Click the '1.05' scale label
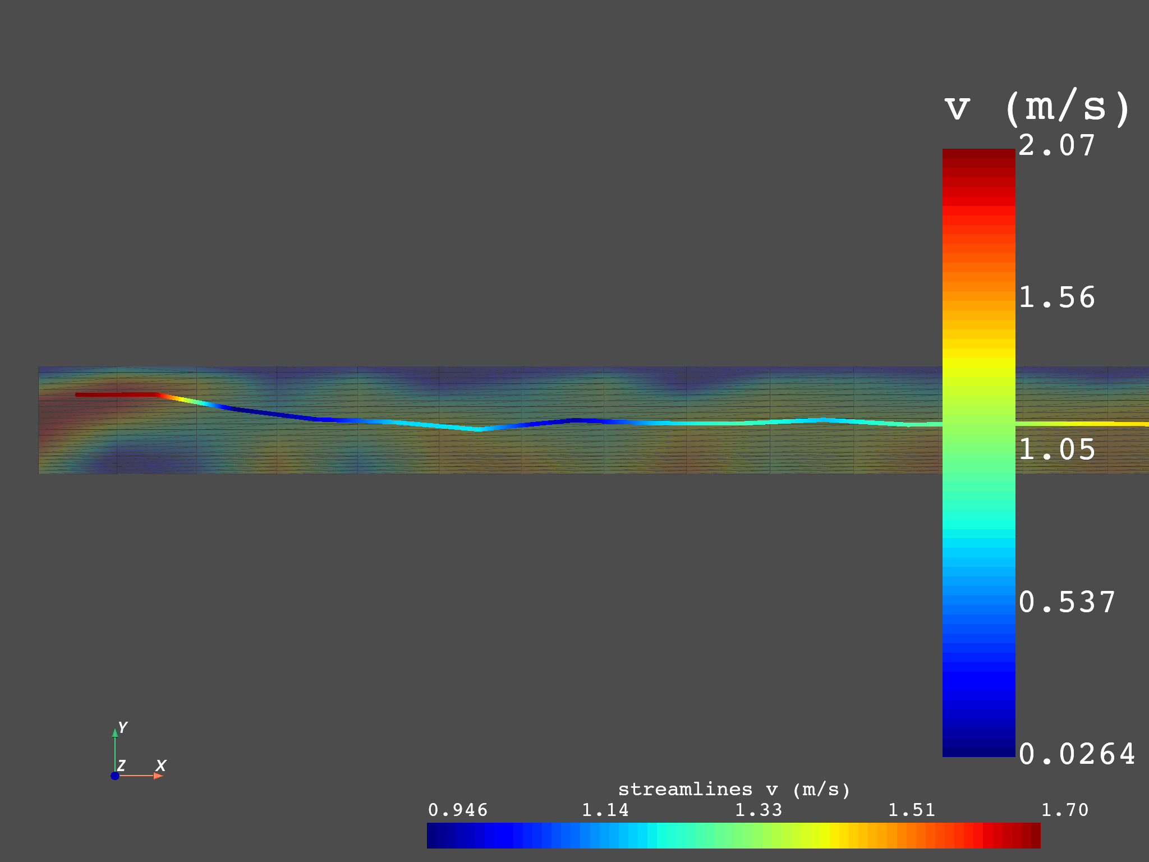This screenshot has width=1149, height=862. 1056,450
